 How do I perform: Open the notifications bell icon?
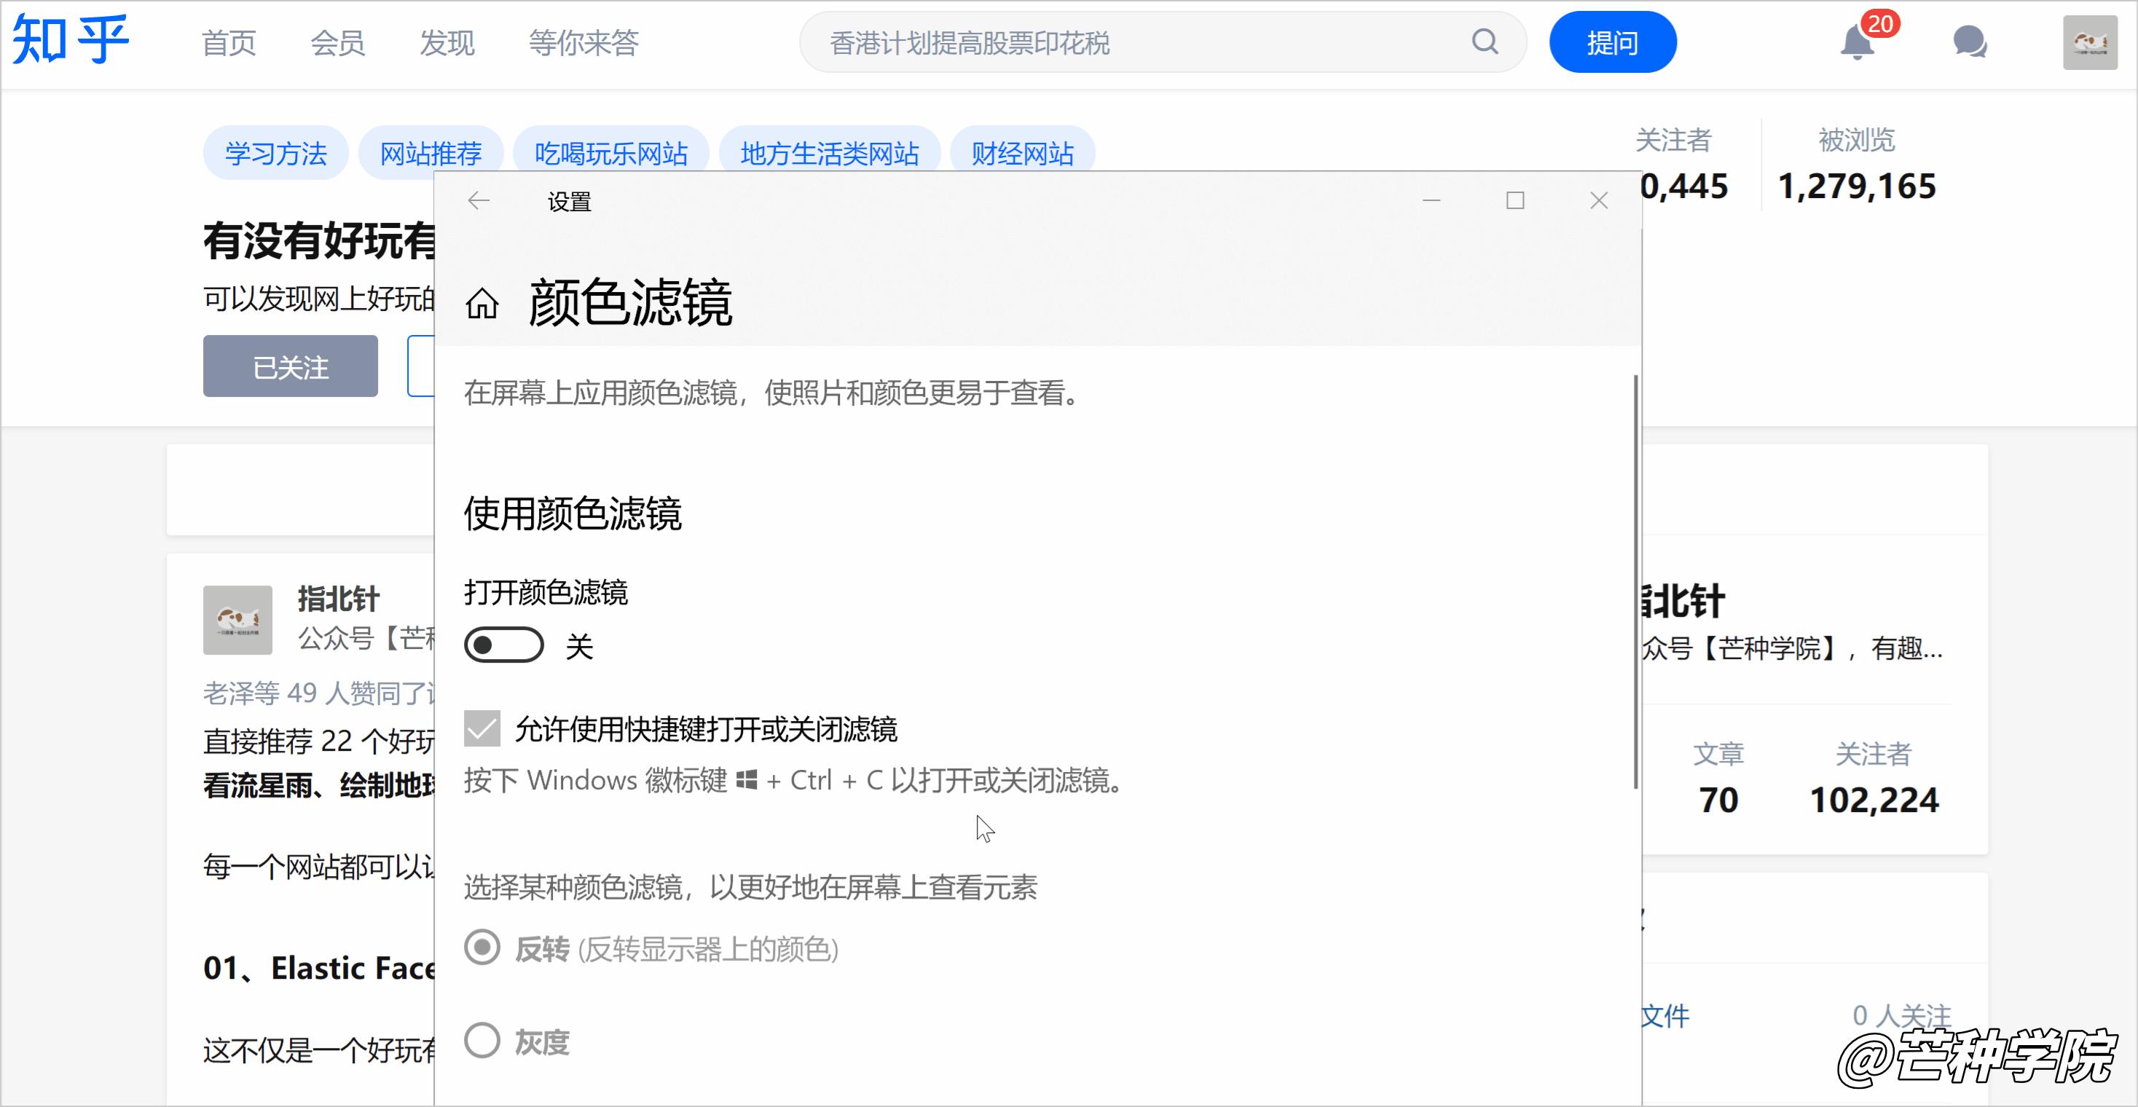(x=1857, y=42)
